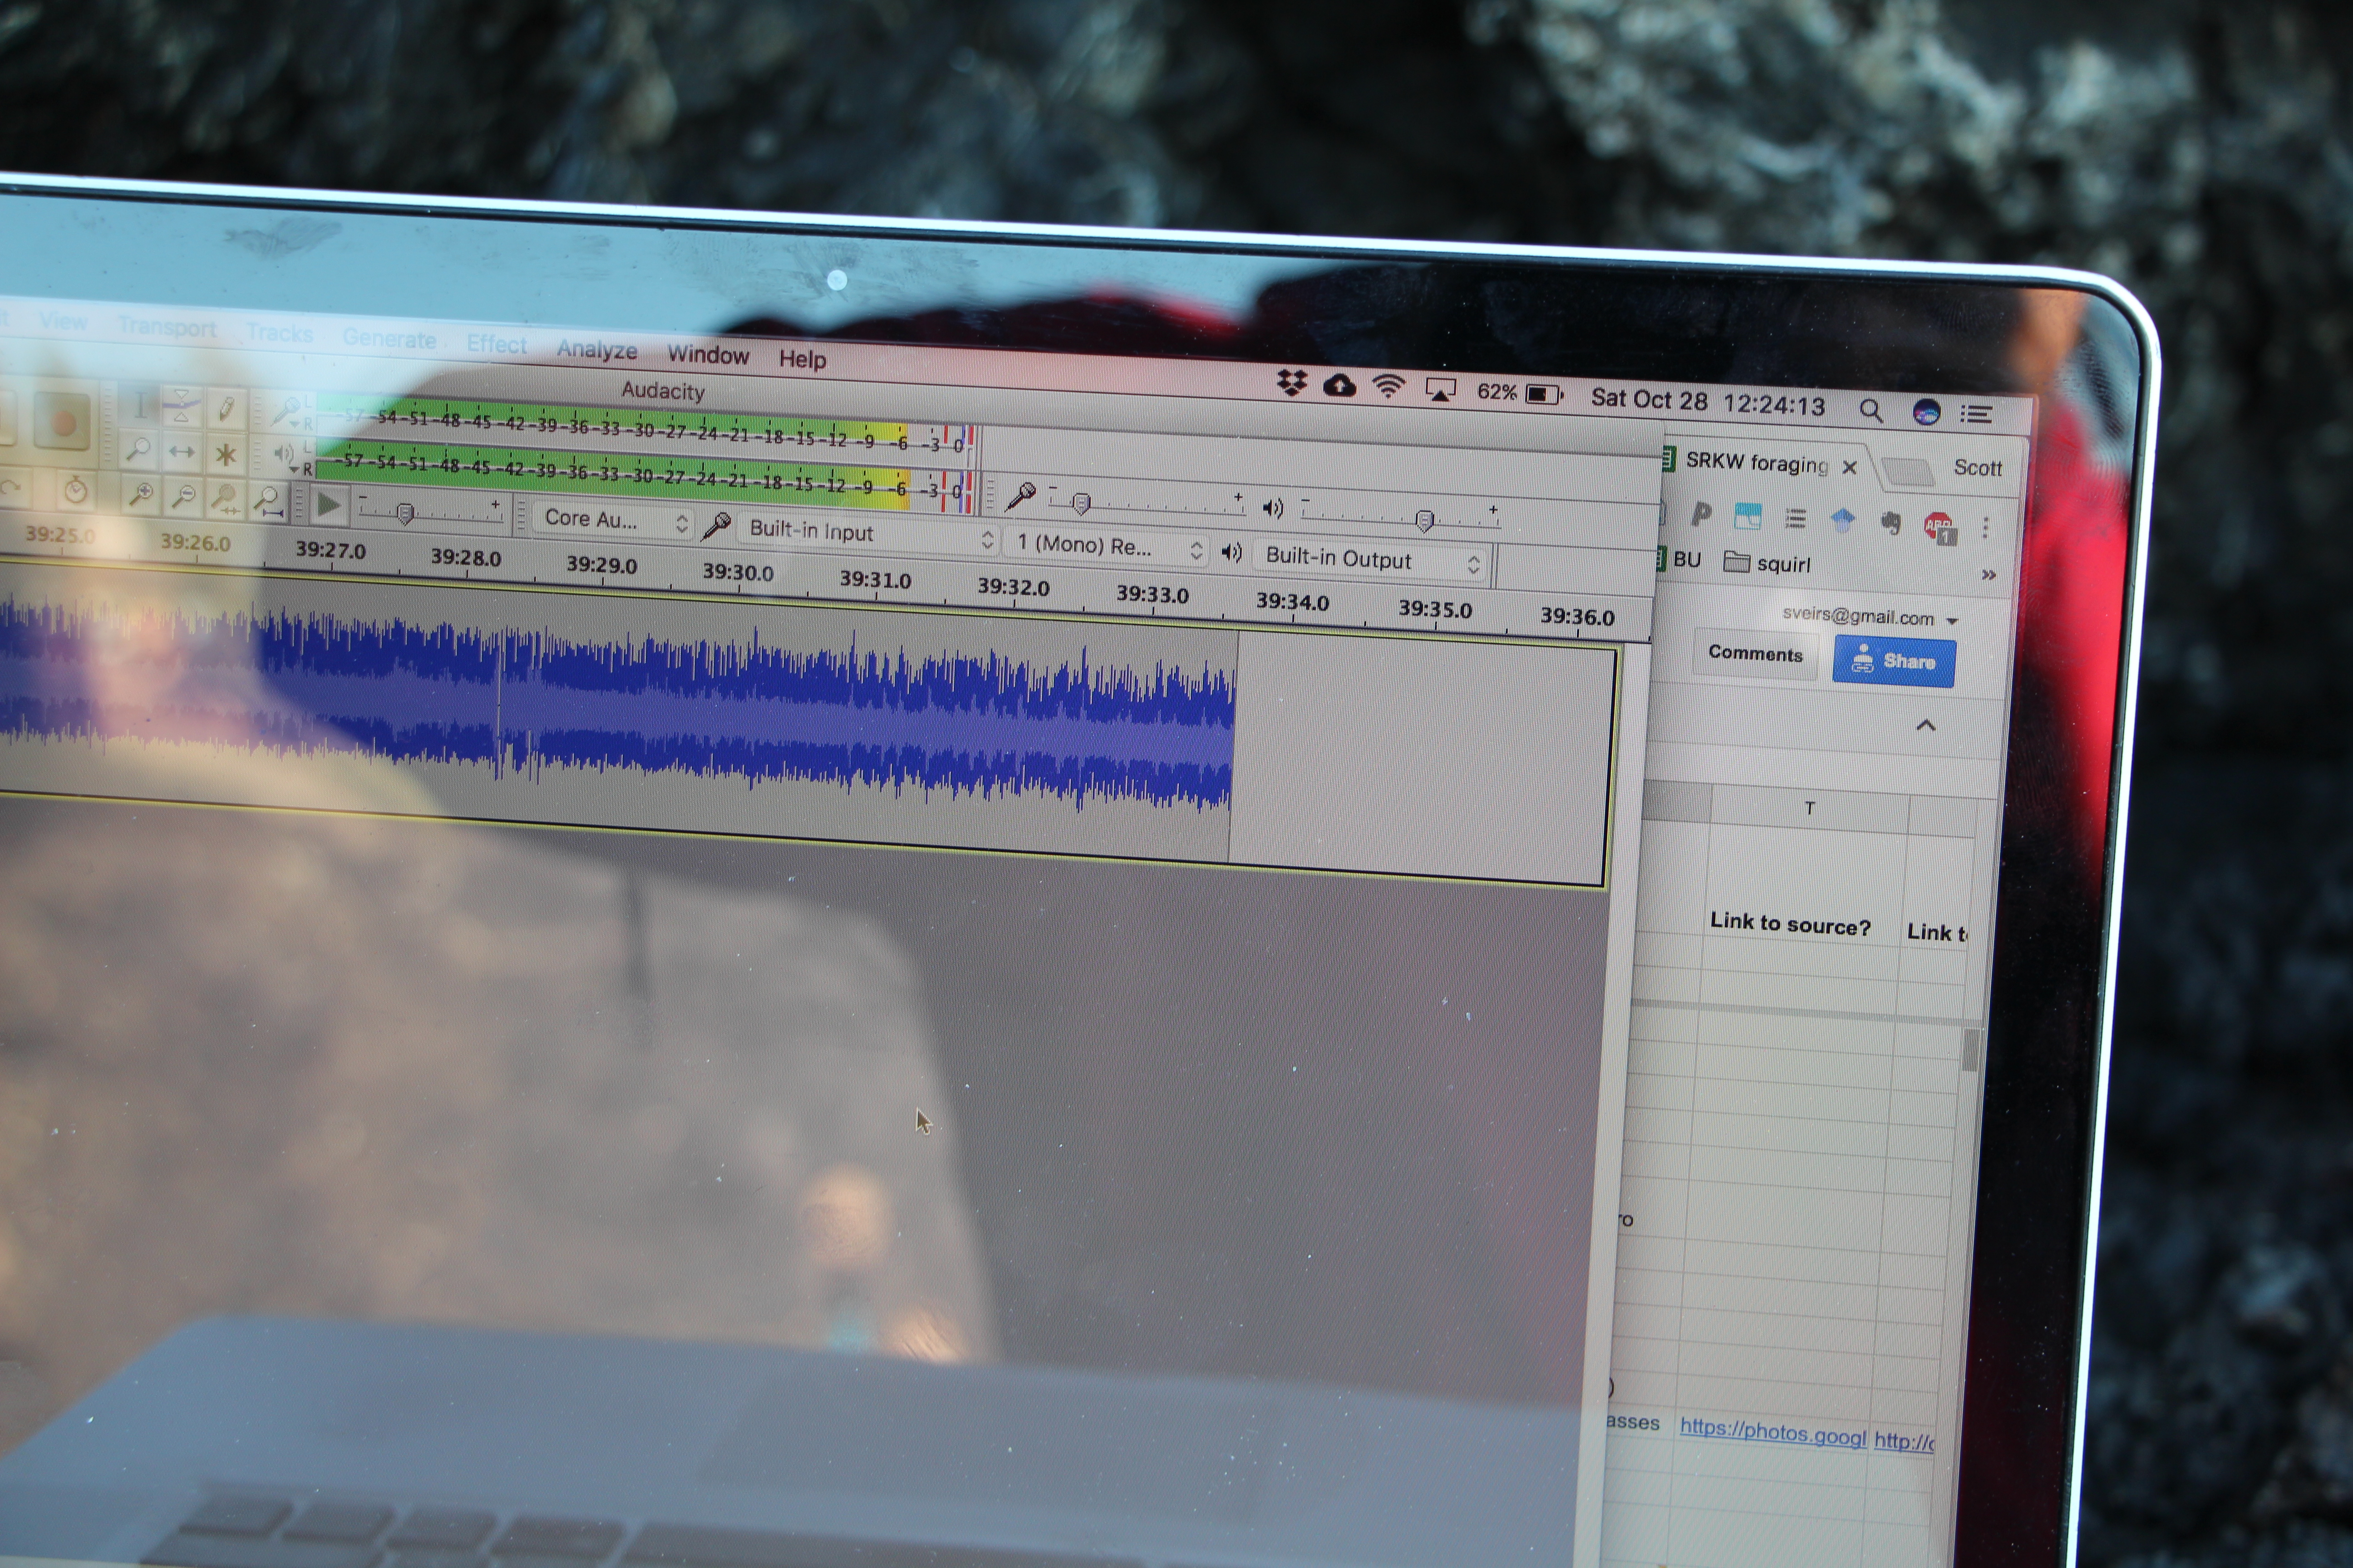Select the Draw pencil tool
The height and width of the screenshot is (1568, 2353).
(x=226, y=409)
